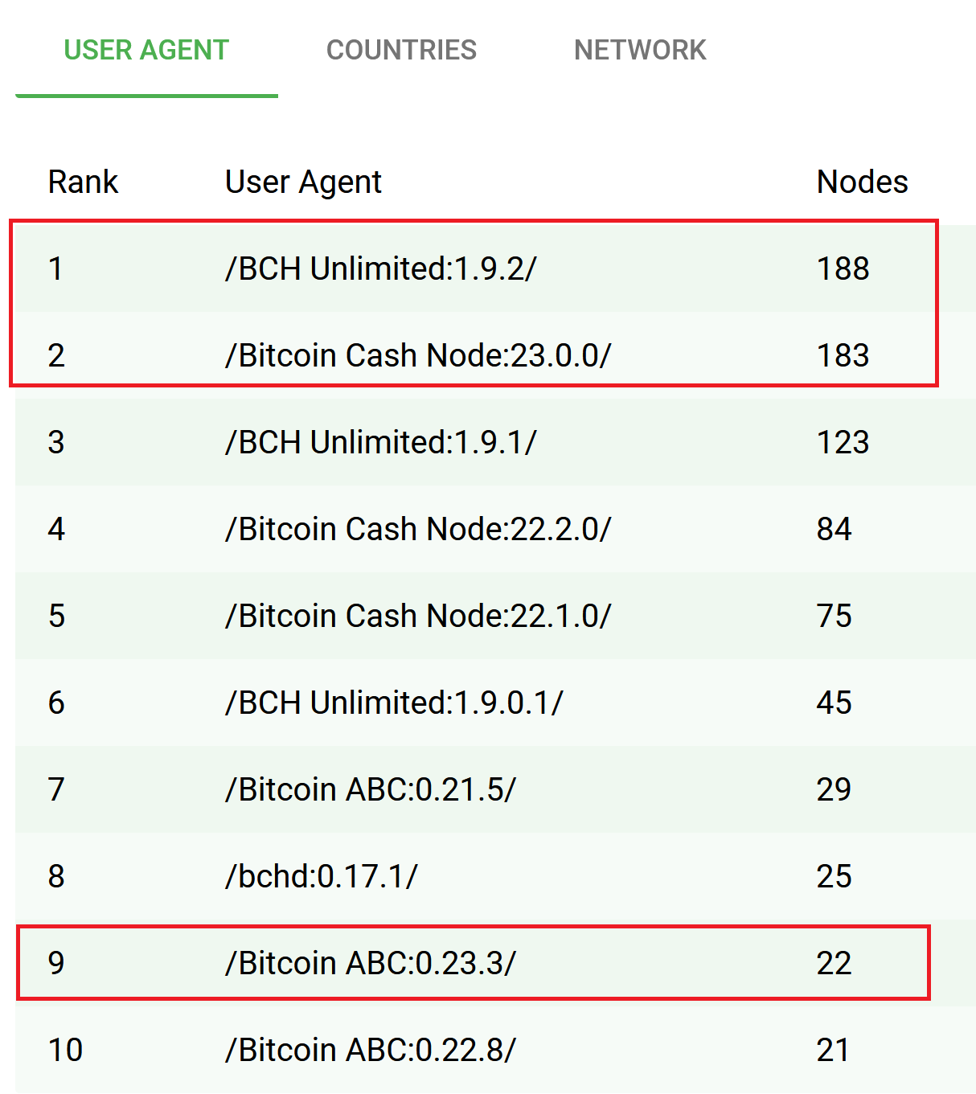Select the /Bitcoin Cash Node:23.0.0/ row

click(495, 355)
